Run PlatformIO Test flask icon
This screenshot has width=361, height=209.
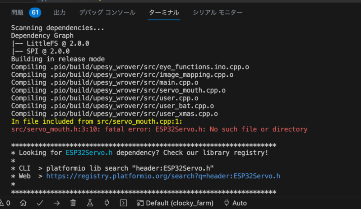(90, 203)
